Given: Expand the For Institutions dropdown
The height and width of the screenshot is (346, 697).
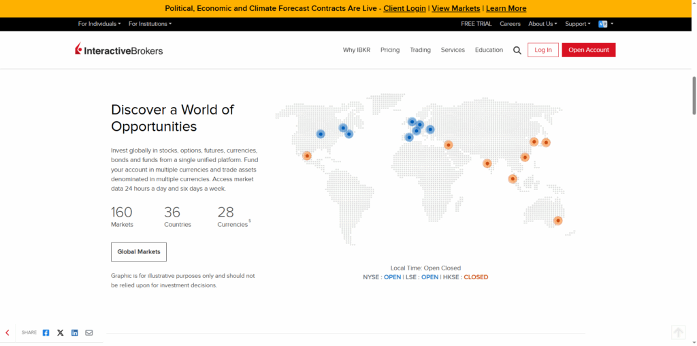Looking at the screenshot, I should click(x=150, y=24).
